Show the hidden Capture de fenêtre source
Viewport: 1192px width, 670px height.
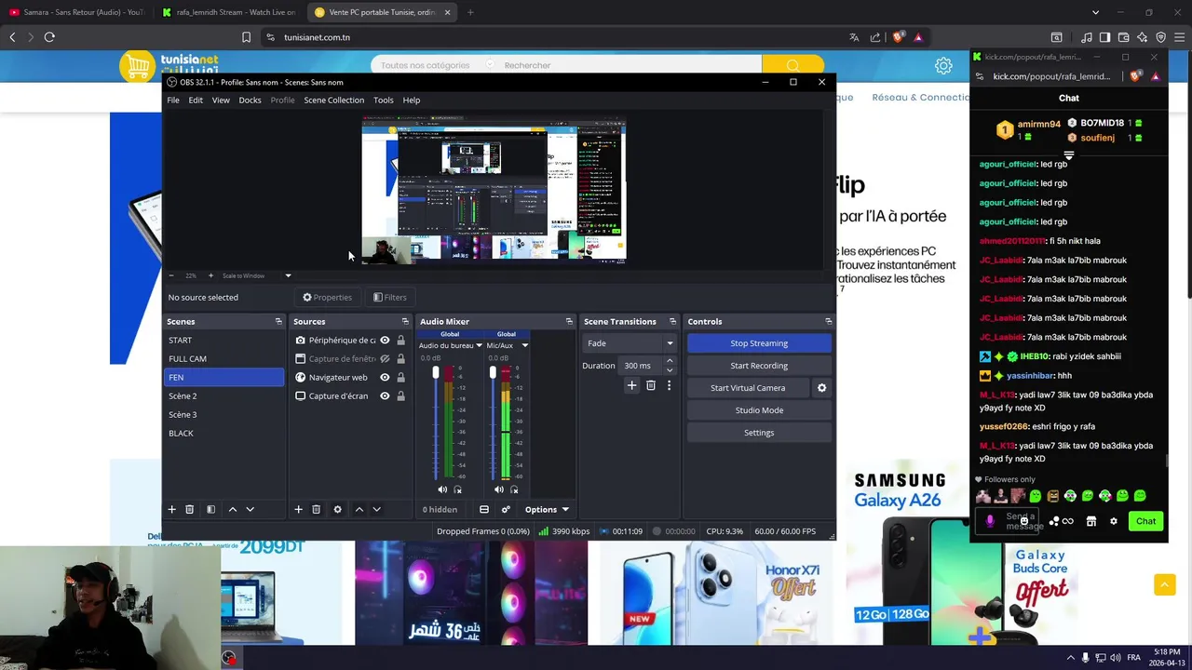pos(385,358)
